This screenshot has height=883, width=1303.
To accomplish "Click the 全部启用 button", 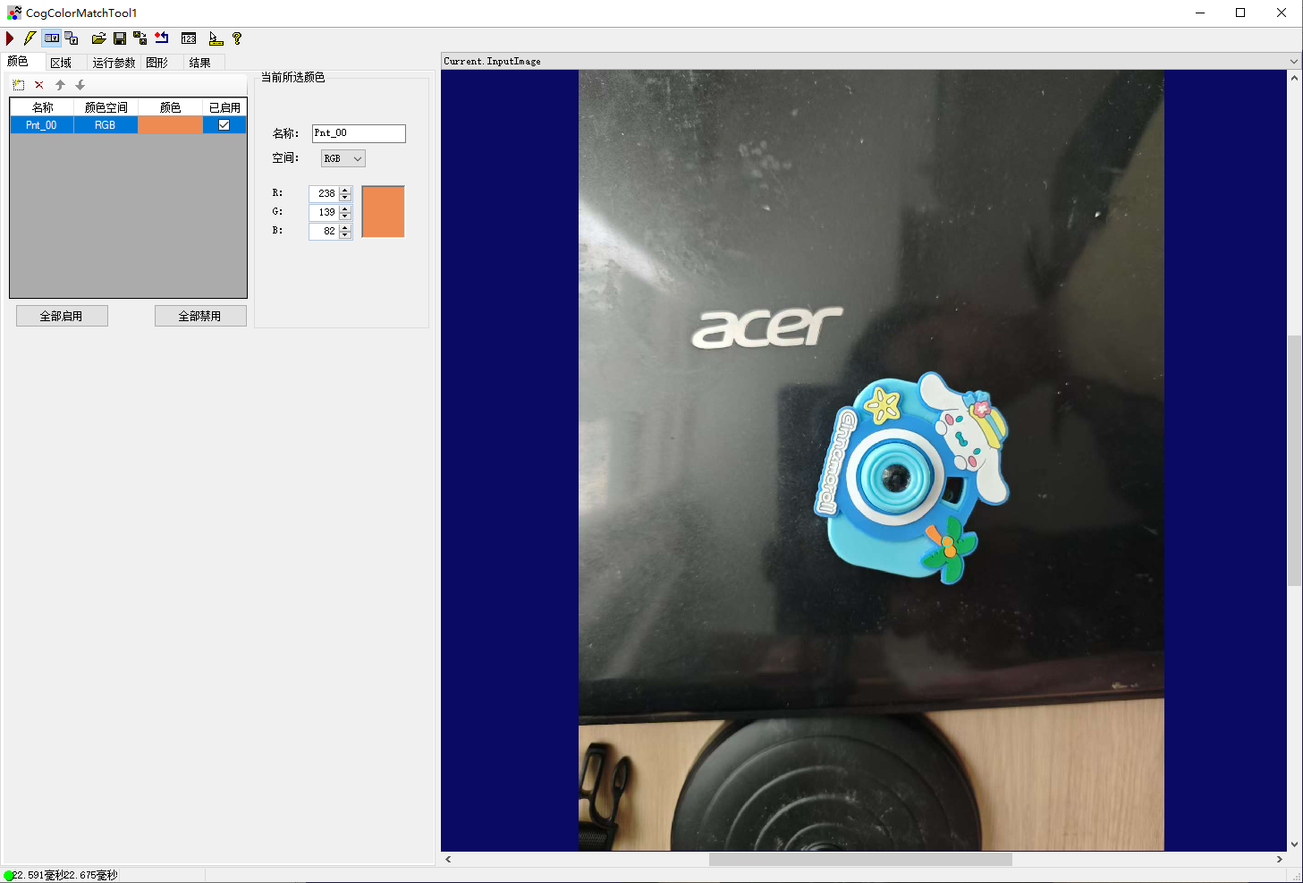I will pos(62,316).
